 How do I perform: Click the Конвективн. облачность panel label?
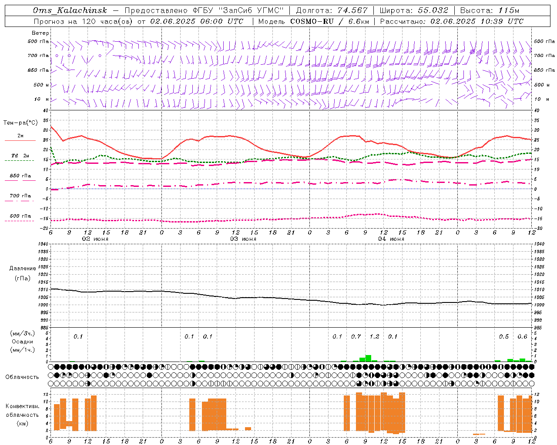[22, 411]
